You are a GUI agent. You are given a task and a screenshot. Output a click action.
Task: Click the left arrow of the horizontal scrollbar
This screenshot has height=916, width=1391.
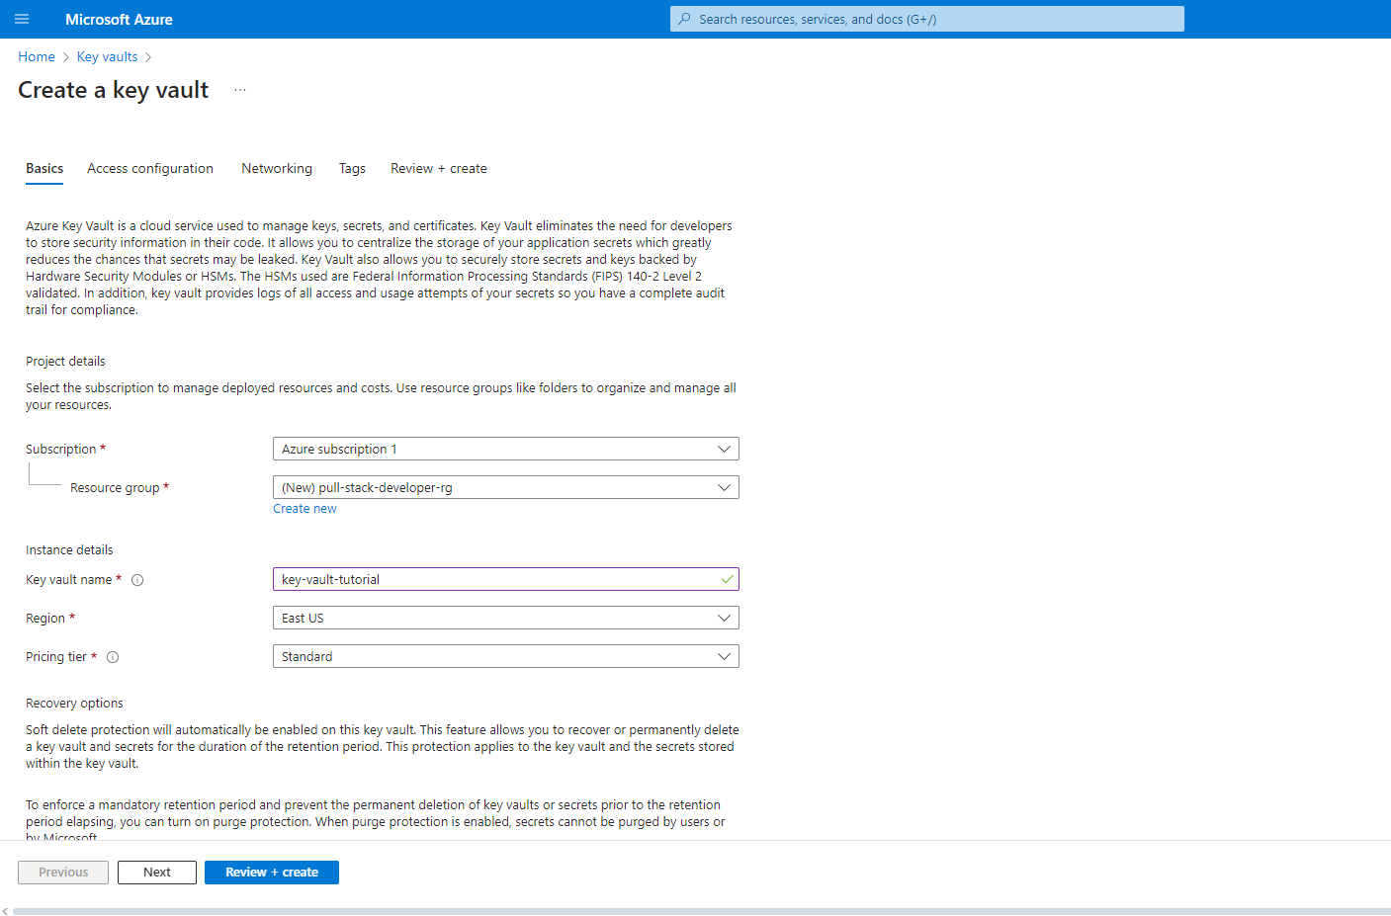coord(5,911)
